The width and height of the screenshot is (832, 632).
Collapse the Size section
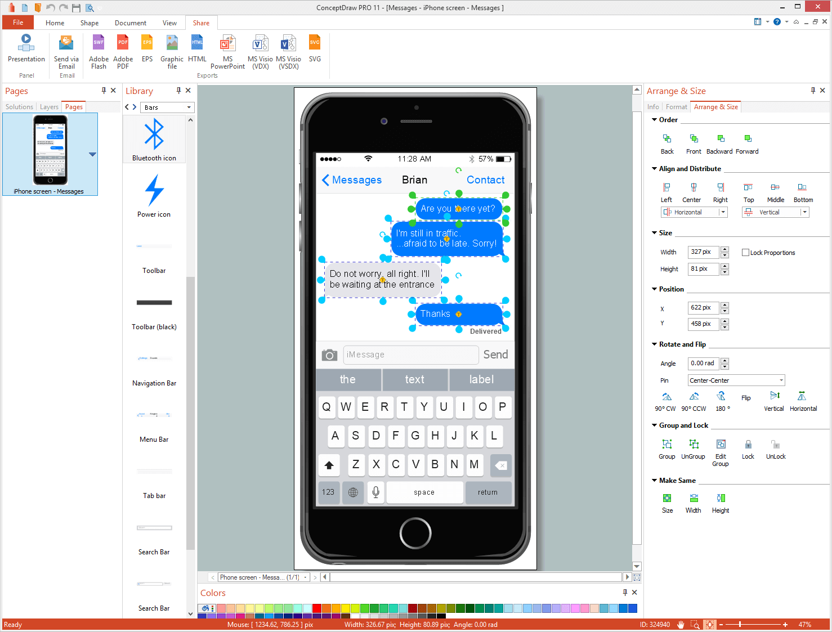click(x=654, y=233)
